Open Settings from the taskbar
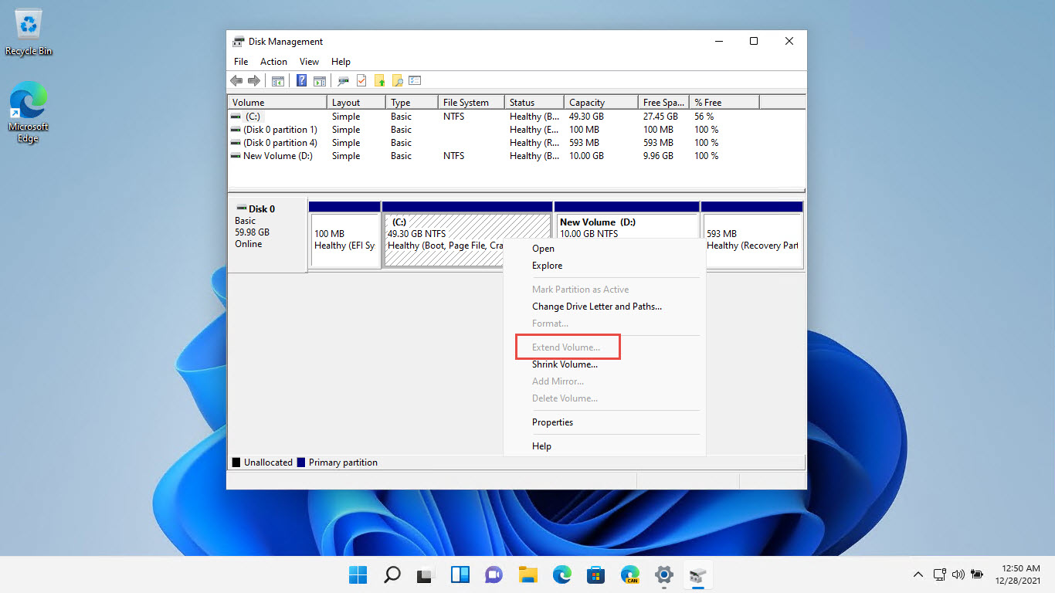The image size is (1055, 593). click(x=663, y=574)
